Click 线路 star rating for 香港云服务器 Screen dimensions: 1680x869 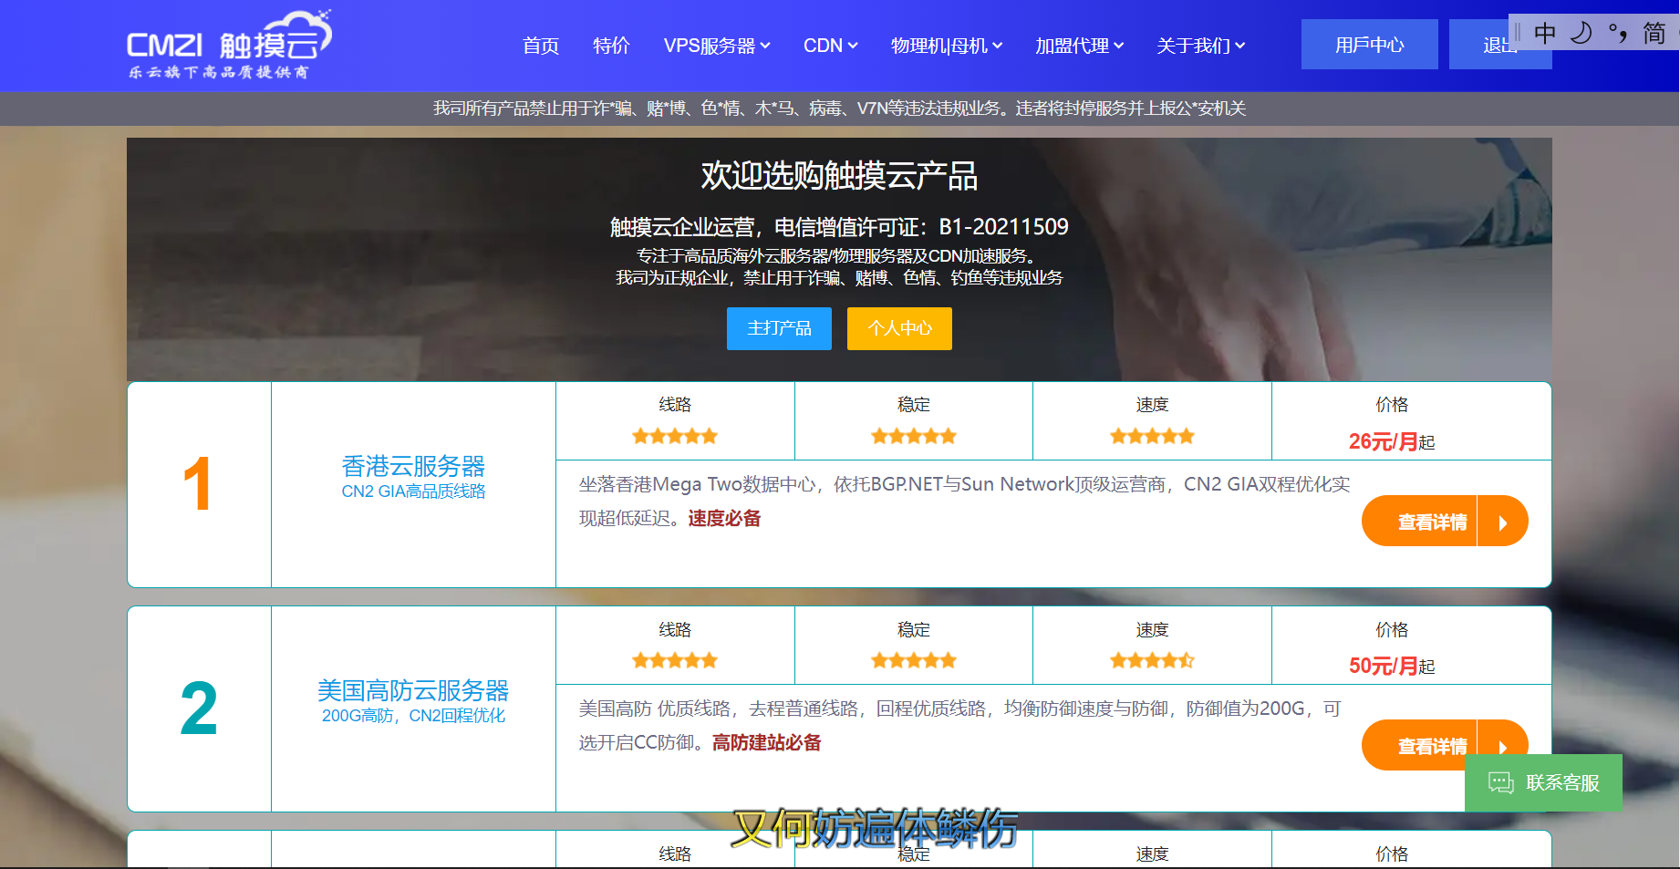[x=675, y=436]
